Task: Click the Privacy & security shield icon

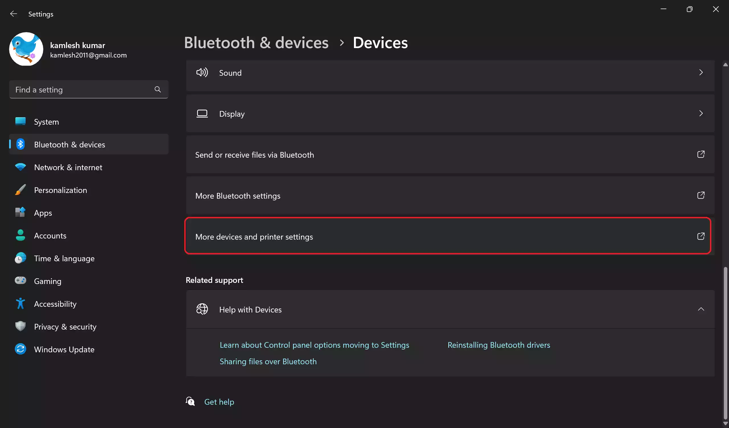Action: click(x=20, y=326)
